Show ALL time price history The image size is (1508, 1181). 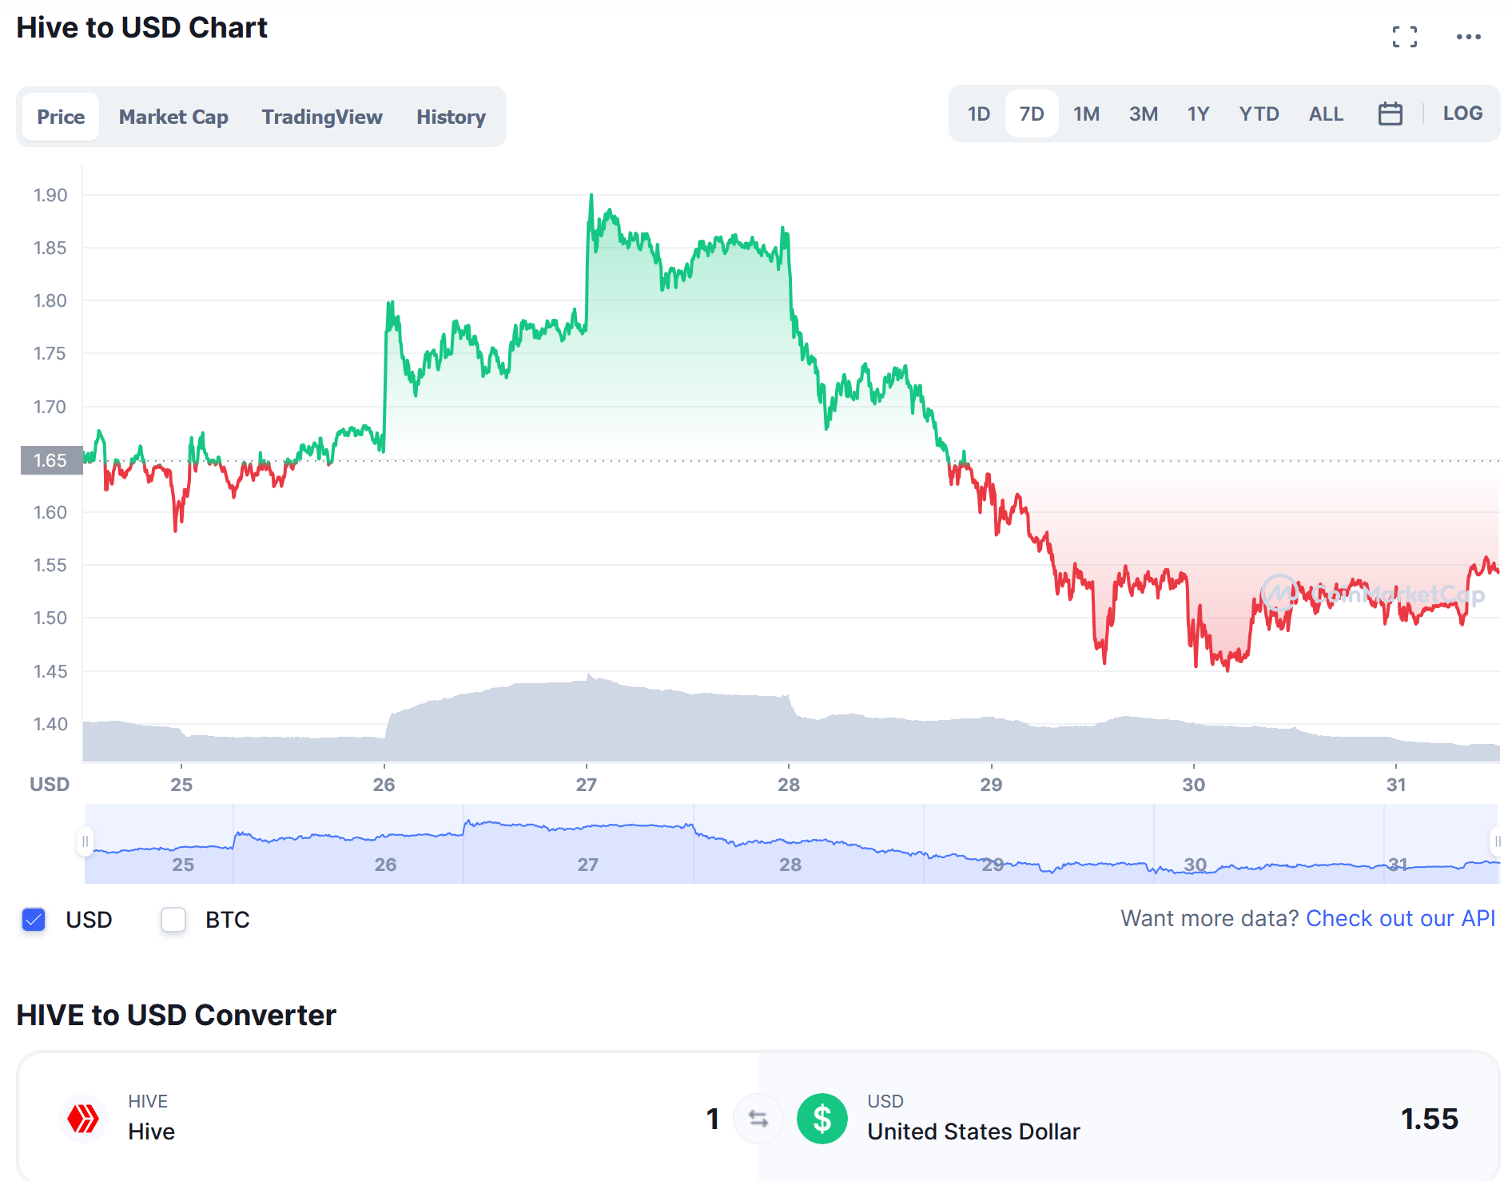tap(1326, 114)
